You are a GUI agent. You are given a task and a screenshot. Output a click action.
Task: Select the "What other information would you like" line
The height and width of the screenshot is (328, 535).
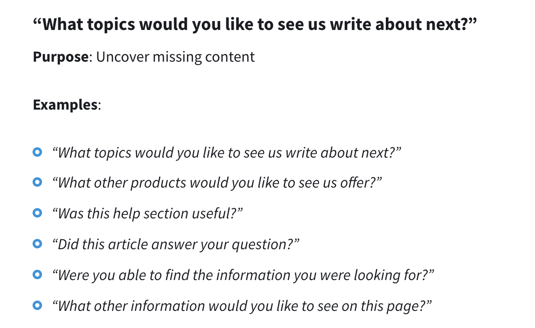pos(242,306)
